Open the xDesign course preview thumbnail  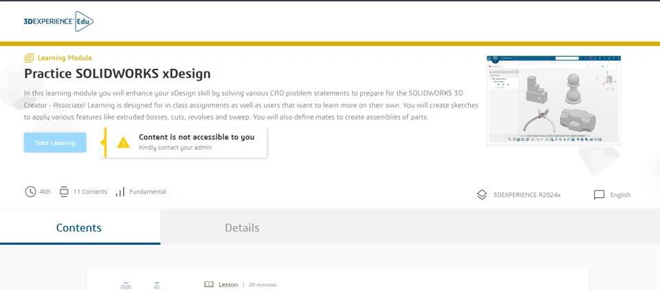tap(553, 100)
